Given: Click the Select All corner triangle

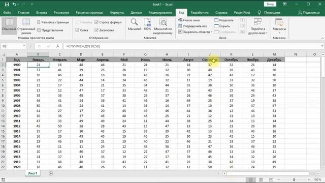Looking at the screenshot, I should [4, 54].
